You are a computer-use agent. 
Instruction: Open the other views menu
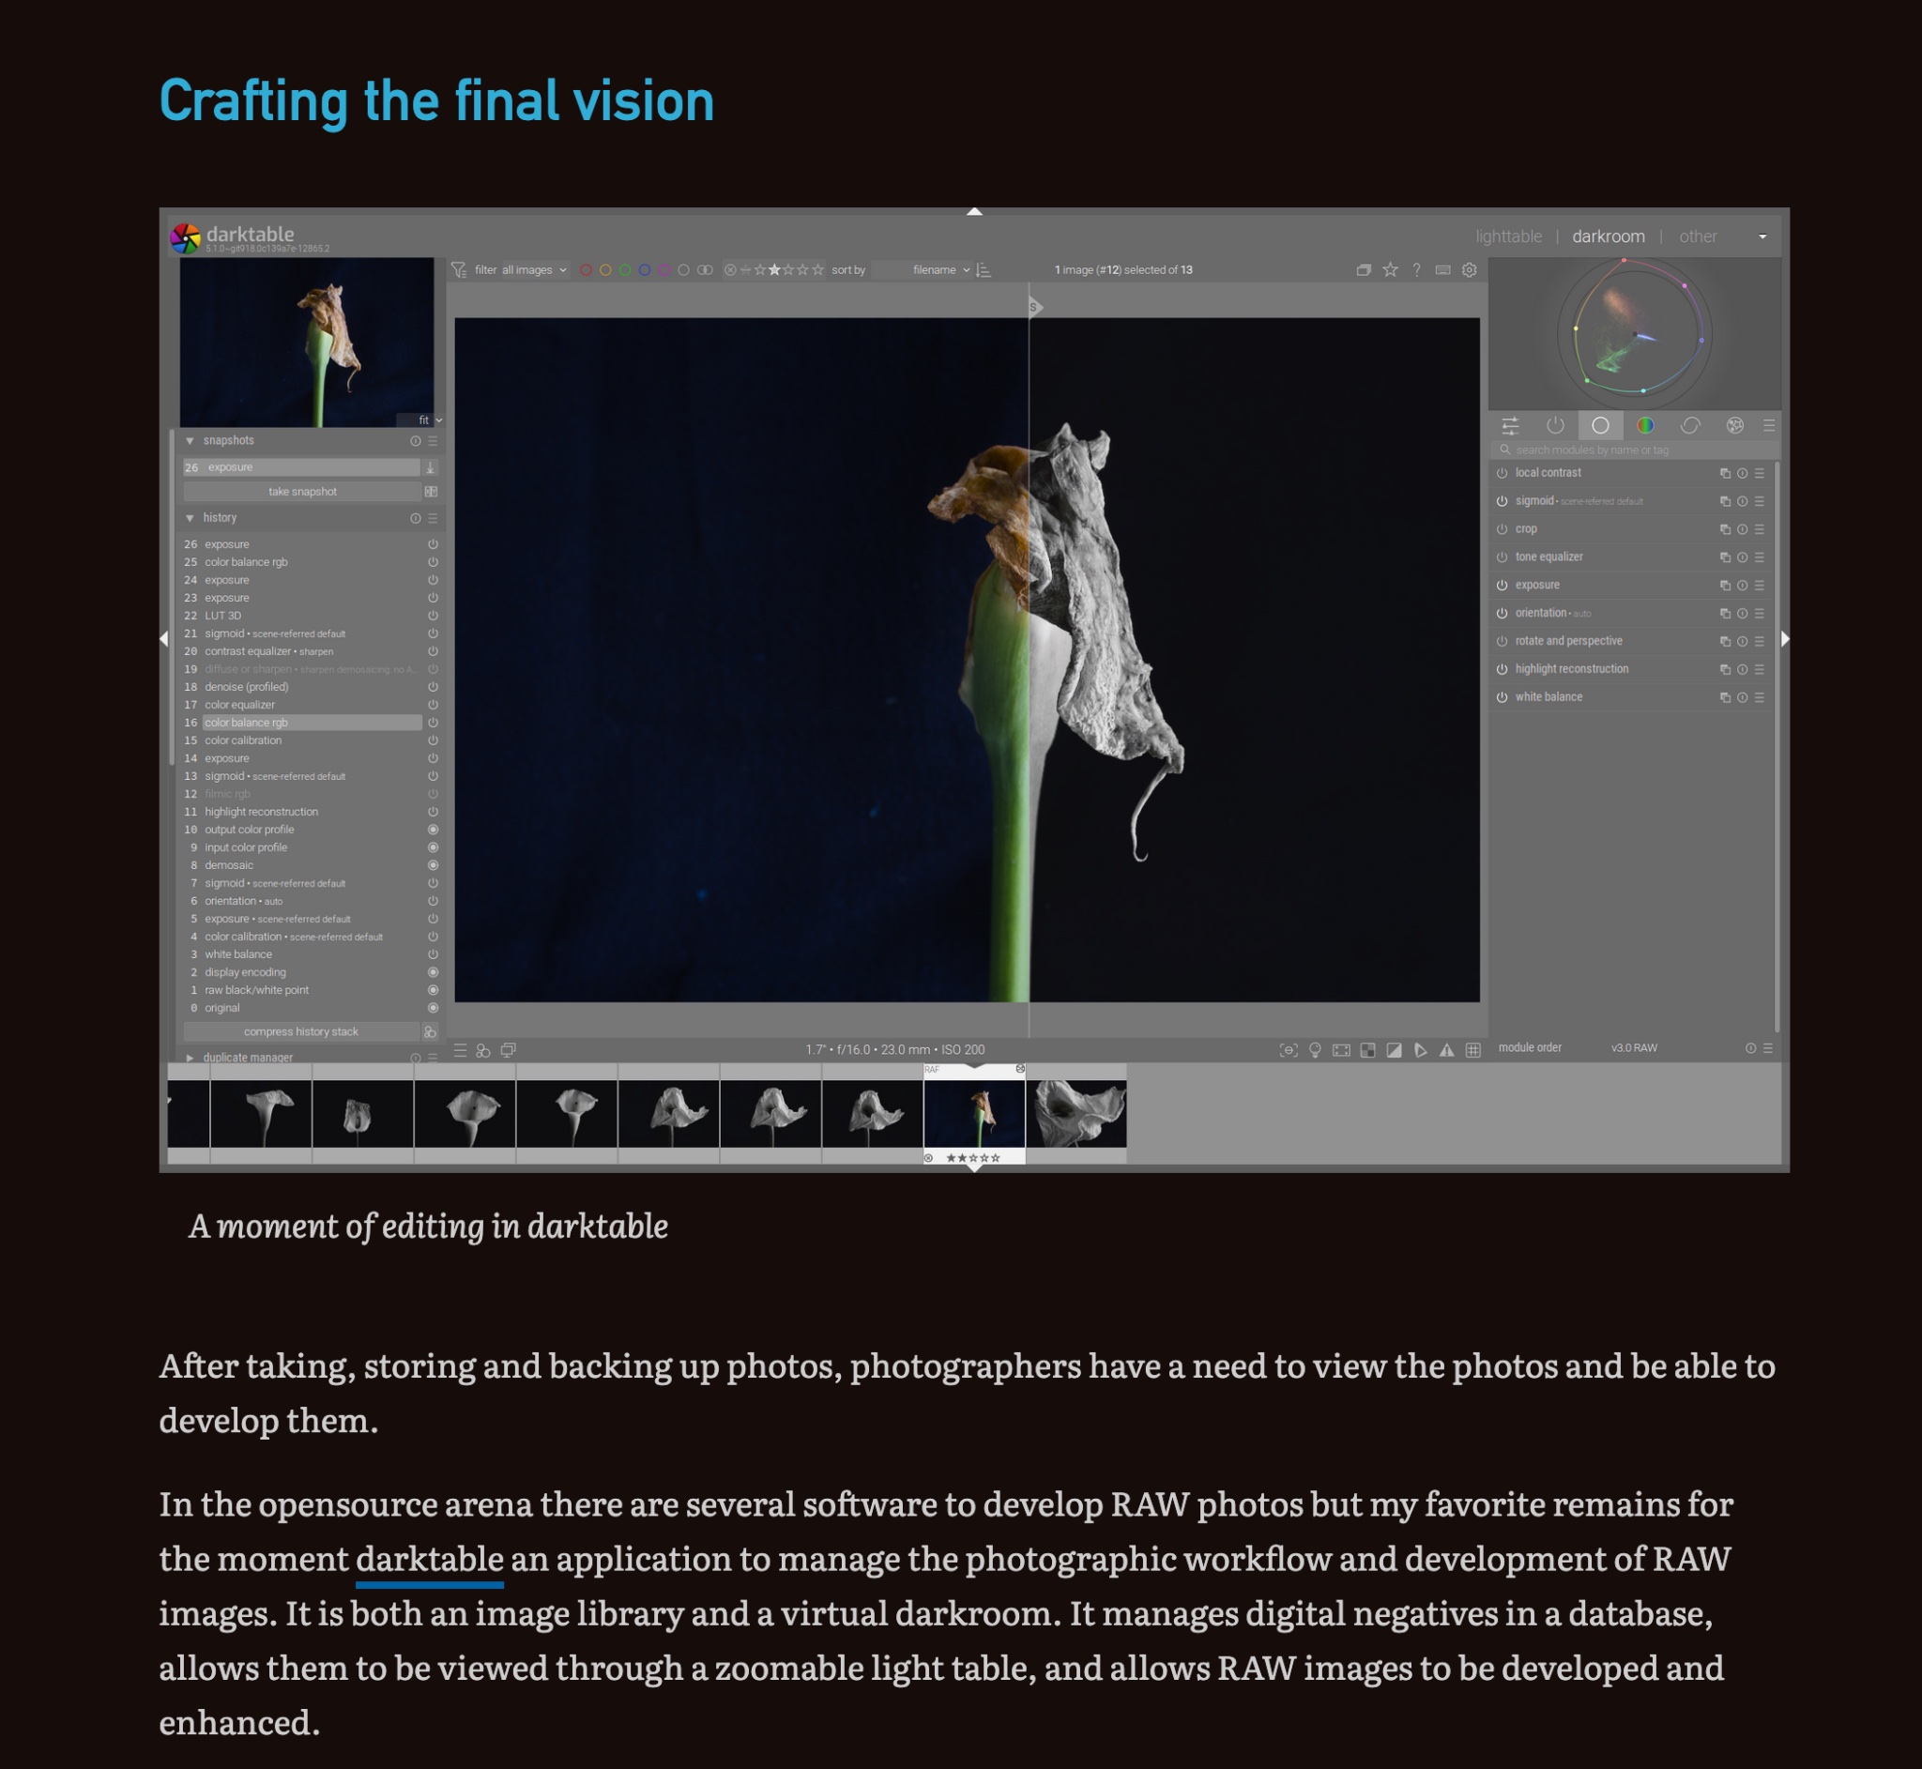(1697, 236)
